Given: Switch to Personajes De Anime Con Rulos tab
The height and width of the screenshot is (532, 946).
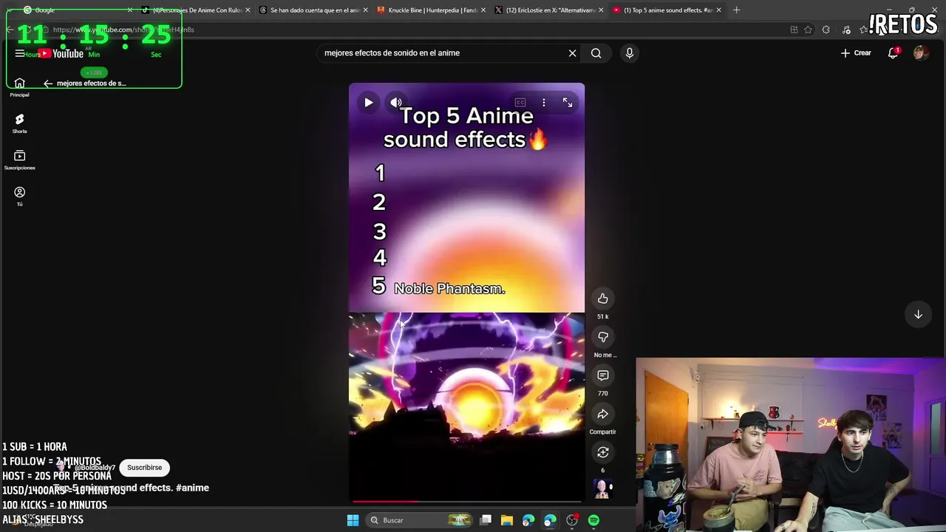Looking at the screenshot, I should pos(194,10).
